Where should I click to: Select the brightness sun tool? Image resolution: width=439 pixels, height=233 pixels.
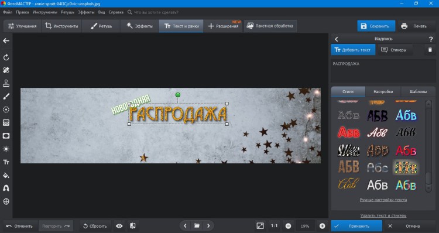tap(6, 149)
